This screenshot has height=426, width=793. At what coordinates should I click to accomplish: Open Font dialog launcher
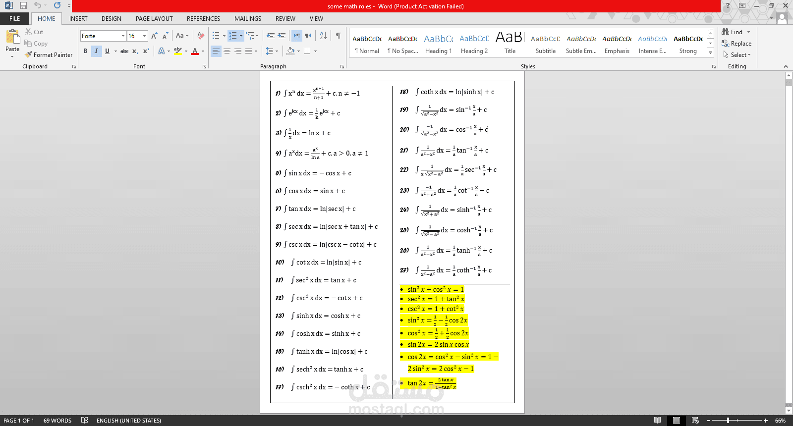[204, 66]
